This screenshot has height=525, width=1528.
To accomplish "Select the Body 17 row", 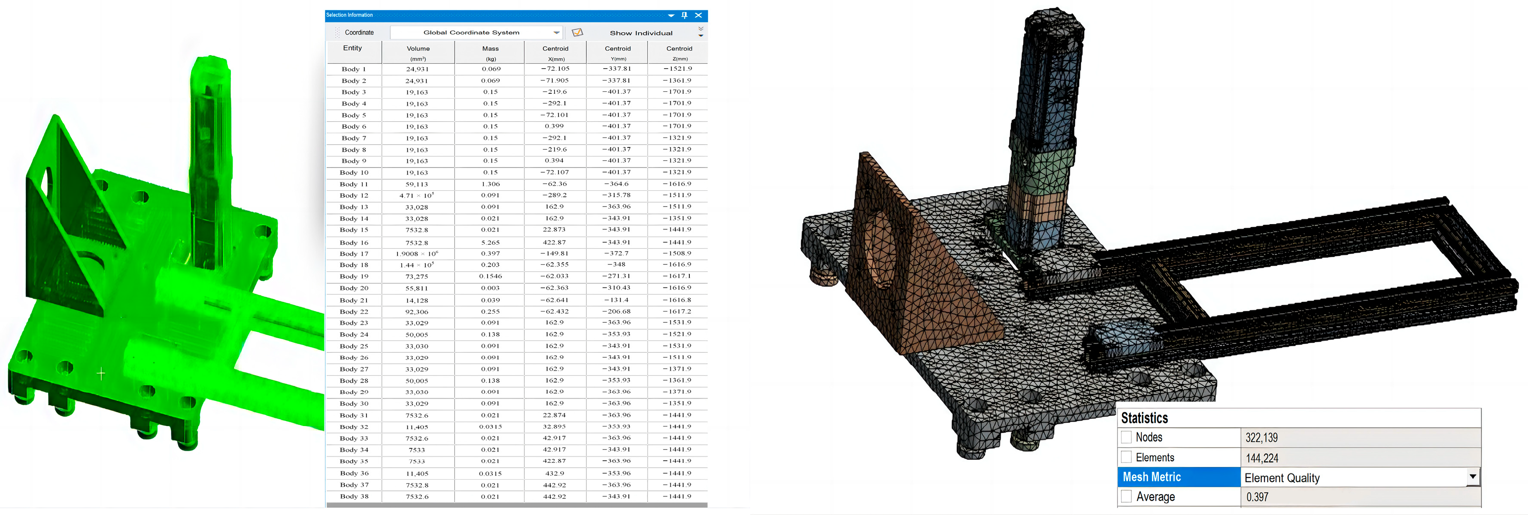I will coord(354,254).
